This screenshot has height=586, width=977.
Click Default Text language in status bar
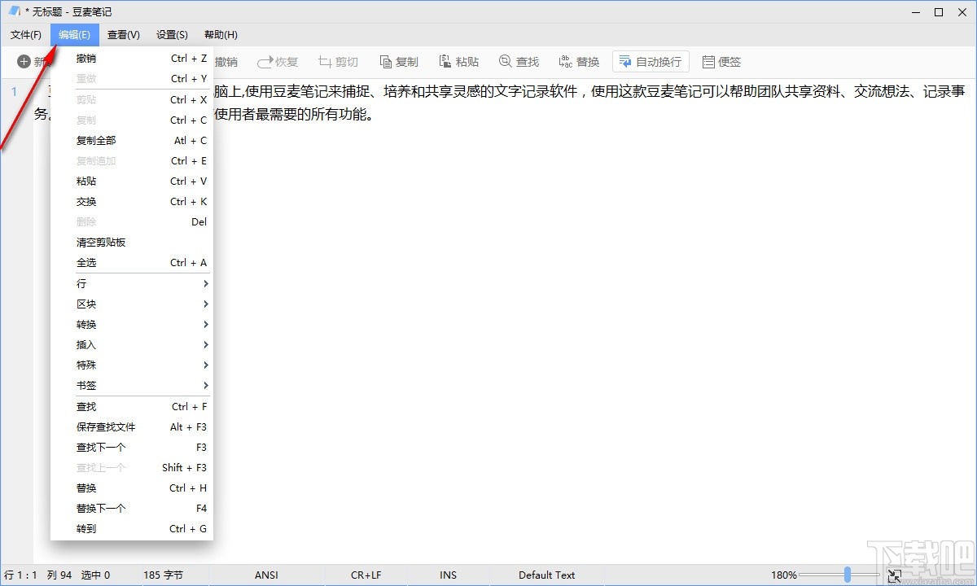coord(547,575)
